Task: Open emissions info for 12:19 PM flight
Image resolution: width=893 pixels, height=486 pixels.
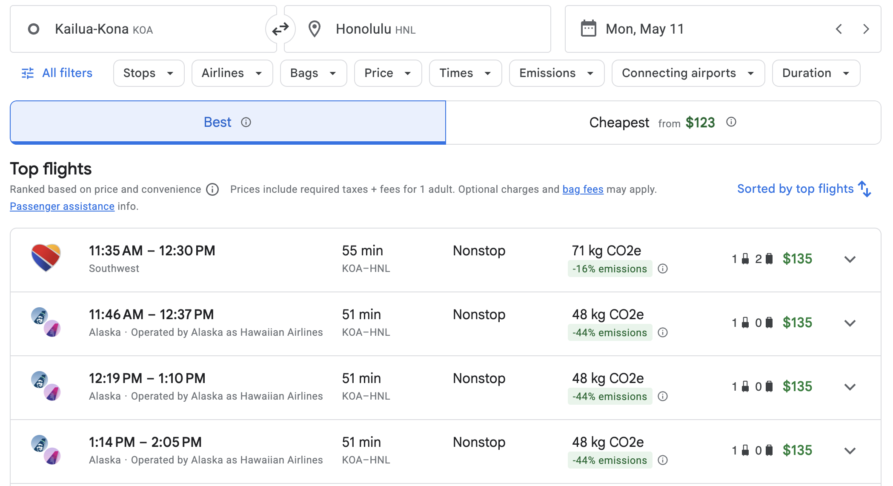Action: (x=663, y=396)
